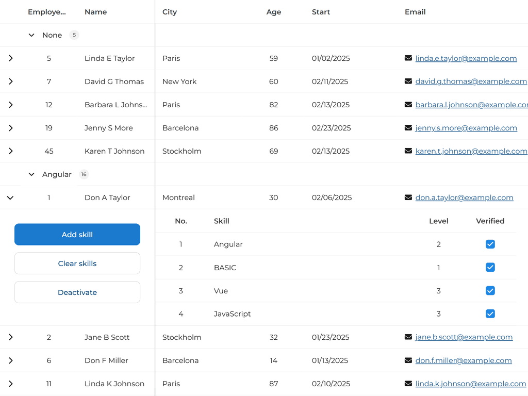Screen dimensions: 528x396
Task: Click the envelope icon on Don A Taylor's row
Action: (x=408, y=197)
